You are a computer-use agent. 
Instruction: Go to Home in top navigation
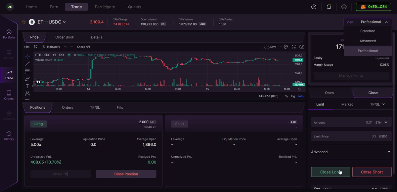[31, 7]
